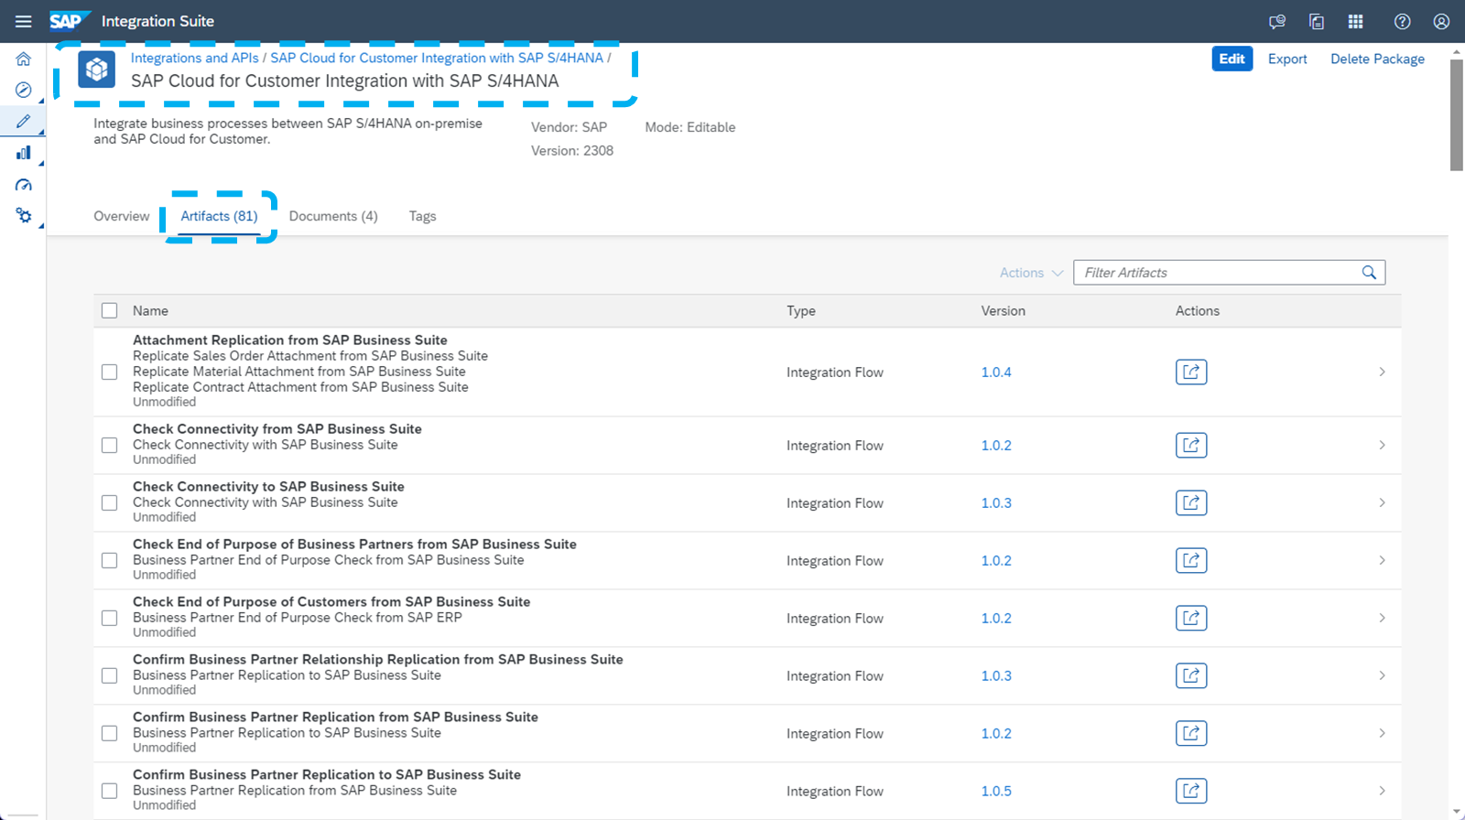Open version 1.0.3 for Confirm Business Partner Relationship Replication
Image resolution: width=1465 pixels, height=820 pixels.
point(996,676)
